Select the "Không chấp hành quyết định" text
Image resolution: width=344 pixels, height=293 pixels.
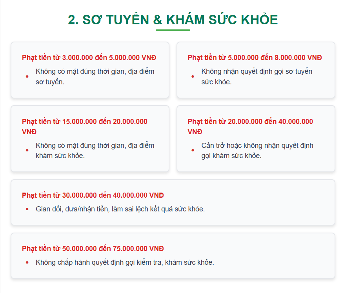pyautogui.click(x=125, y=262)
